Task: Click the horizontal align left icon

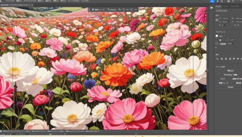Action: click(216, 59)
